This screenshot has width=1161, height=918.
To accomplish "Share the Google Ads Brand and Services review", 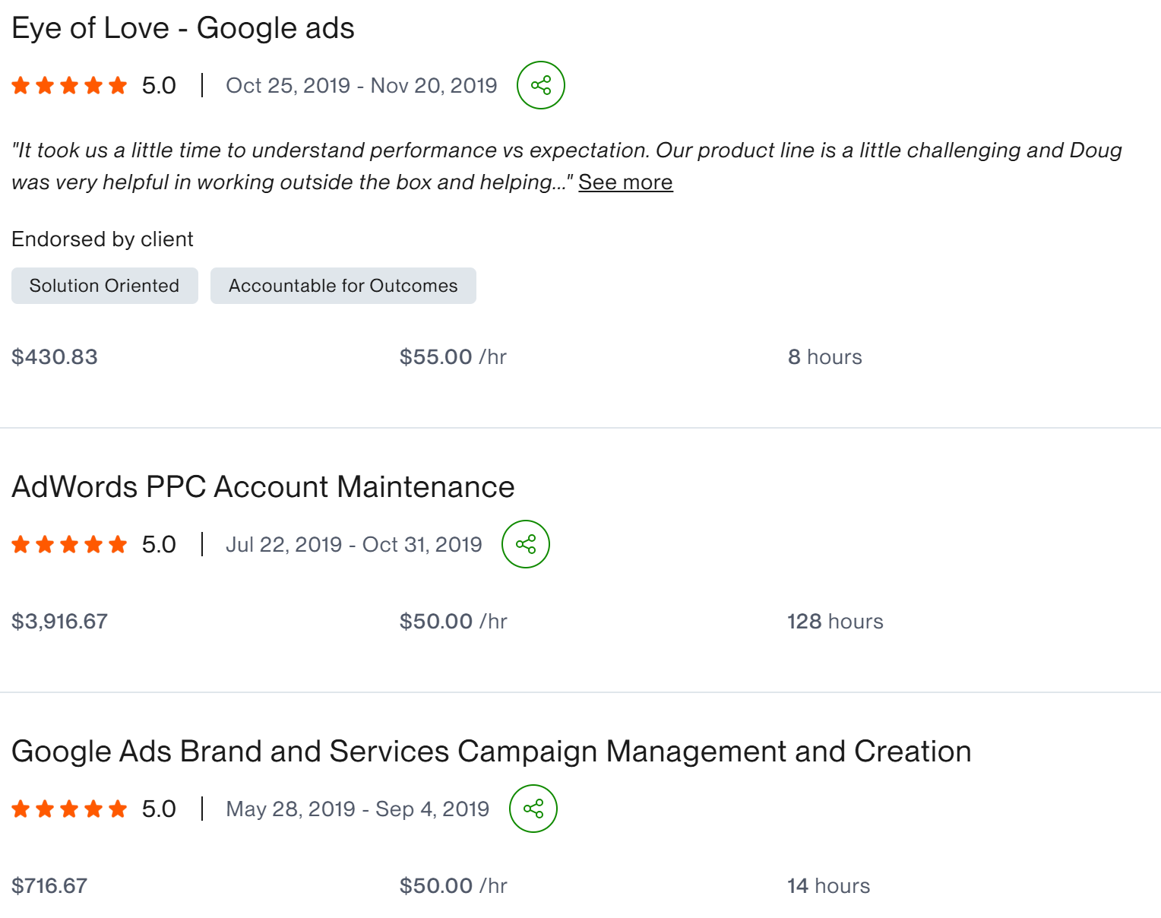I will [533, 809].
